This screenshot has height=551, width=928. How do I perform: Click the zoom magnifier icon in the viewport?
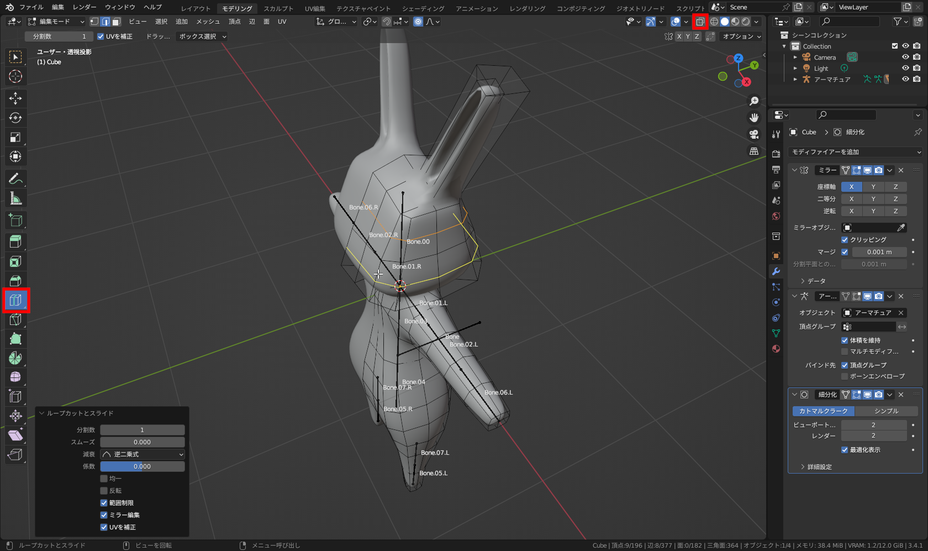(753, 101)
